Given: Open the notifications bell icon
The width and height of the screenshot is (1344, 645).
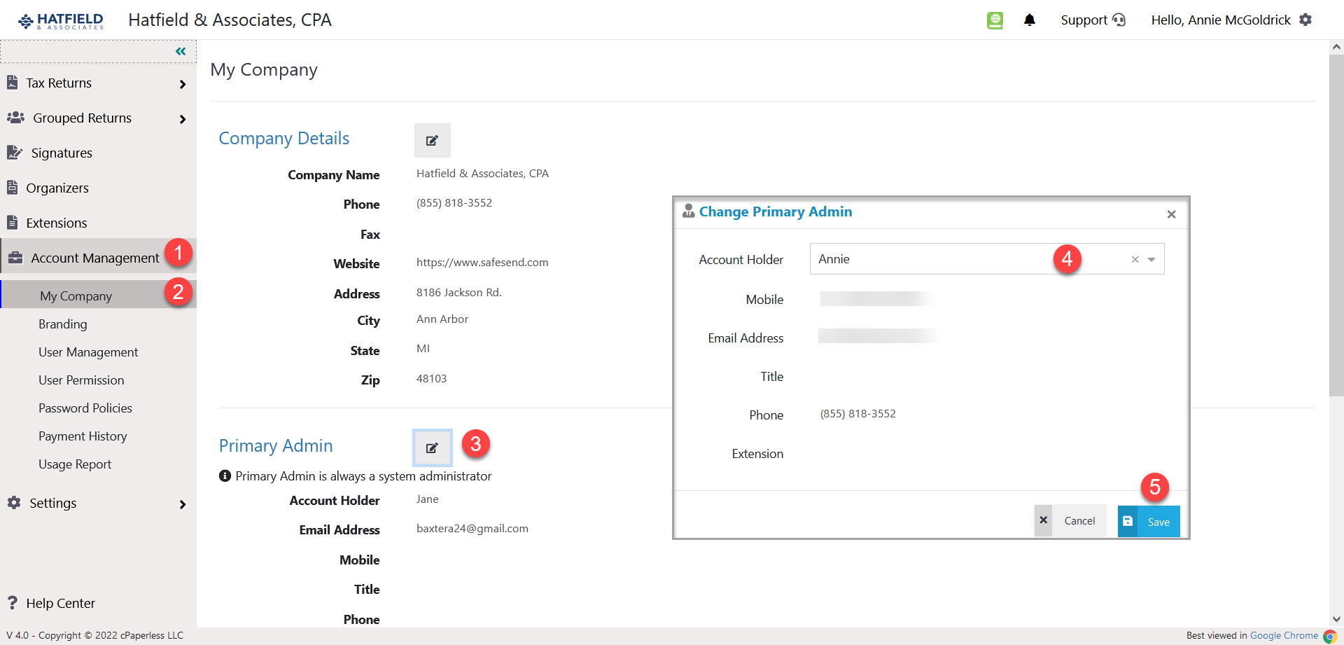Looking at the screenshot, I should tap(1030, 20).
